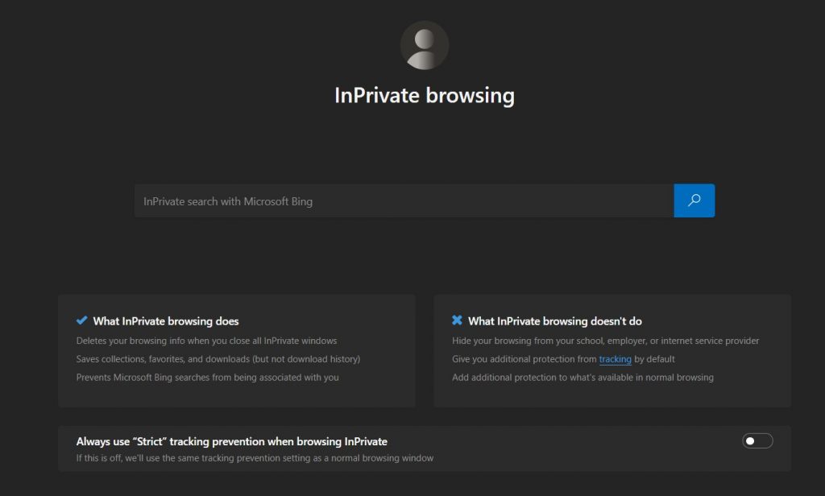Click the What InPrivate browsing does heading
The image size is (825, 496).
coord(166,320)
